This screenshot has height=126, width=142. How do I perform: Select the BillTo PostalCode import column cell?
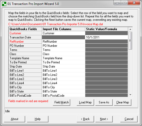click(63, 95)
